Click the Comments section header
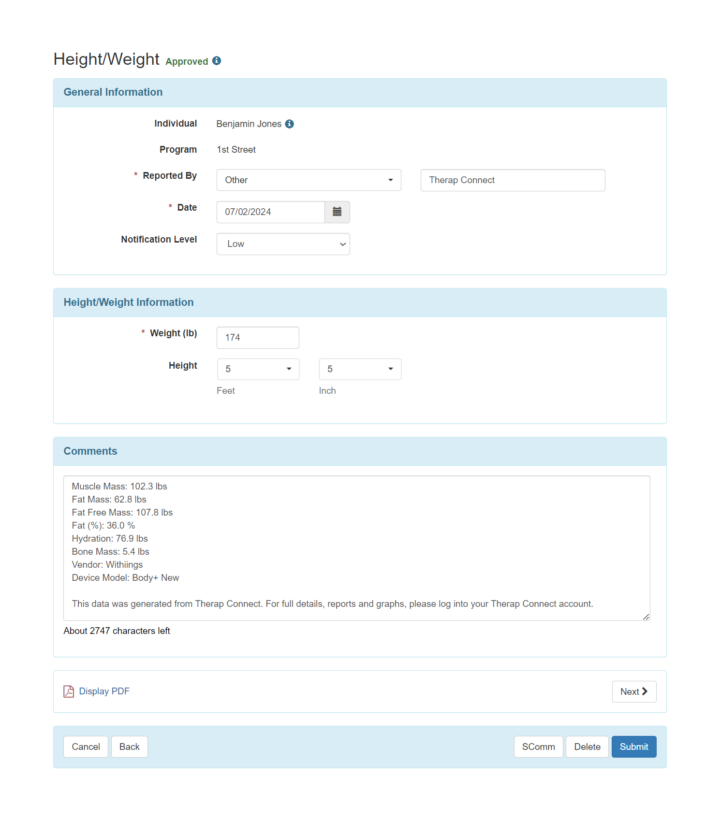 (x=360, y=451)
